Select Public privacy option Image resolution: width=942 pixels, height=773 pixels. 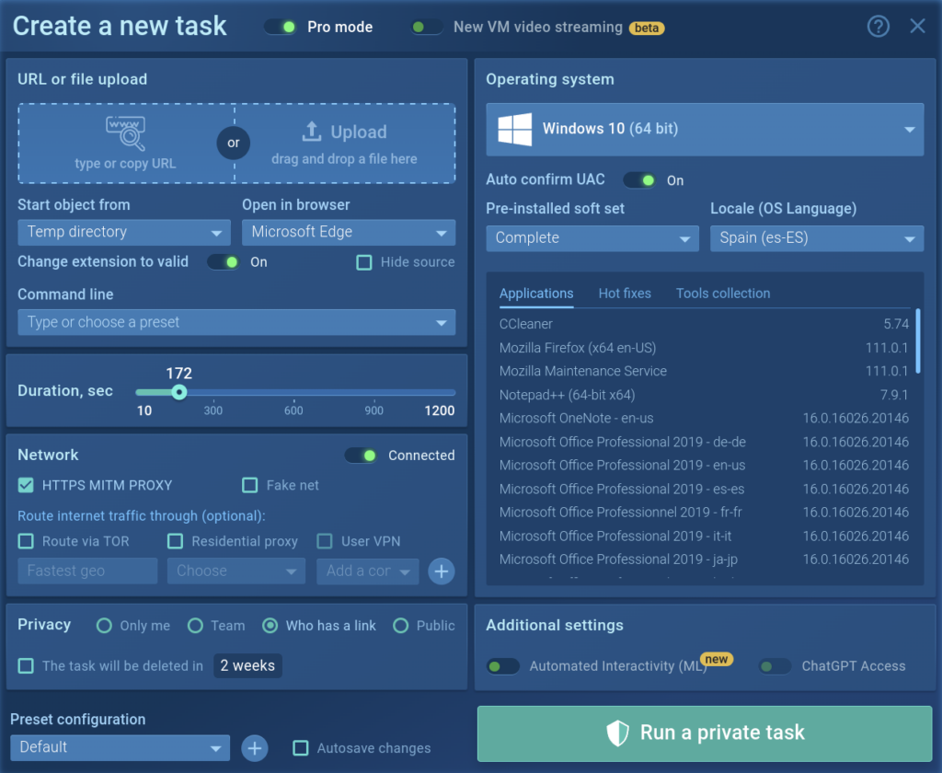[x=400, y=626]
